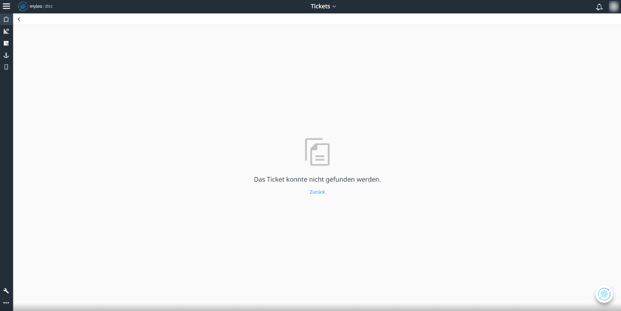Open the mobile device sidebar icon
621x311 pixels.
click(x=6, y=67)
